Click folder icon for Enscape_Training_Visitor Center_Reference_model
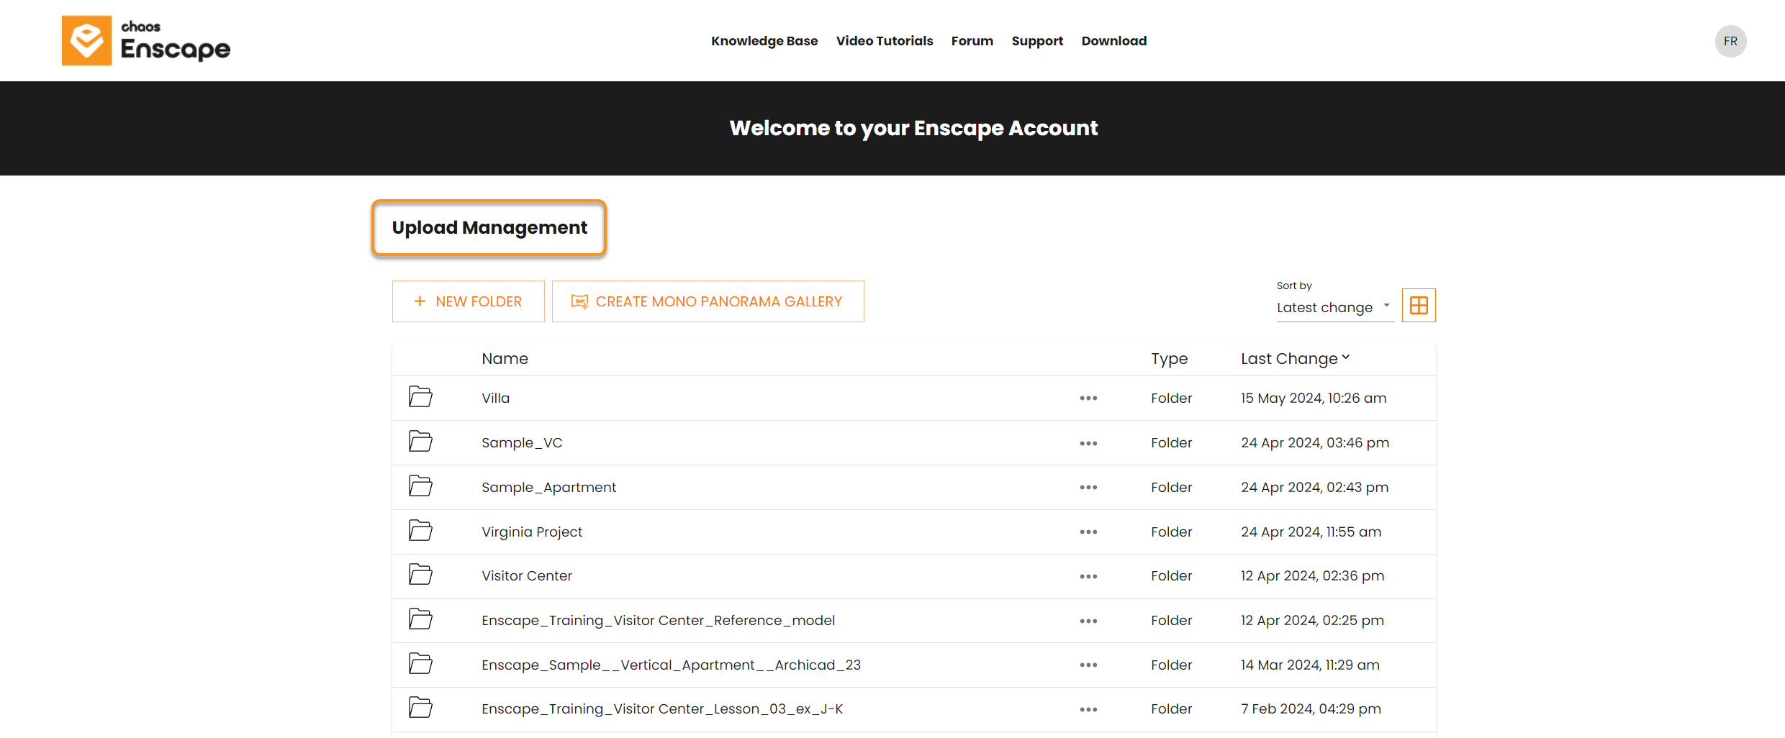The height and width of the screenshot is (738, 1785). 420,619
